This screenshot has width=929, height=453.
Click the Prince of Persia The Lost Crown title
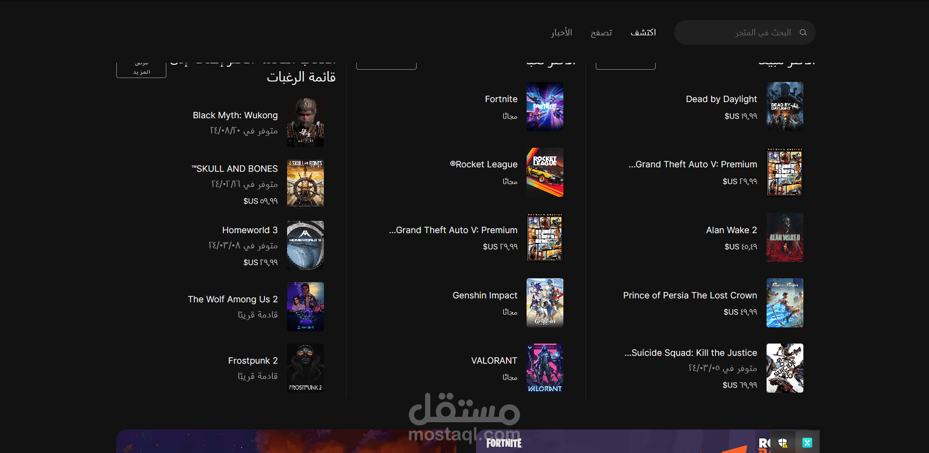(690, 295)
